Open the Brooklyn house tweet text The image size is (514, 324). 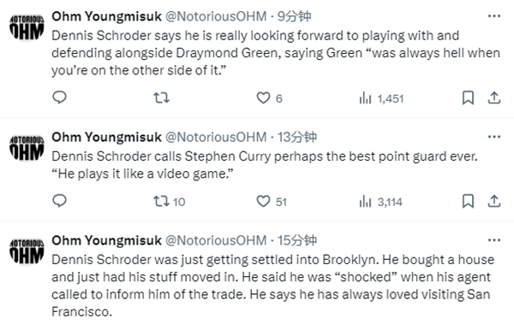(272, 286)
